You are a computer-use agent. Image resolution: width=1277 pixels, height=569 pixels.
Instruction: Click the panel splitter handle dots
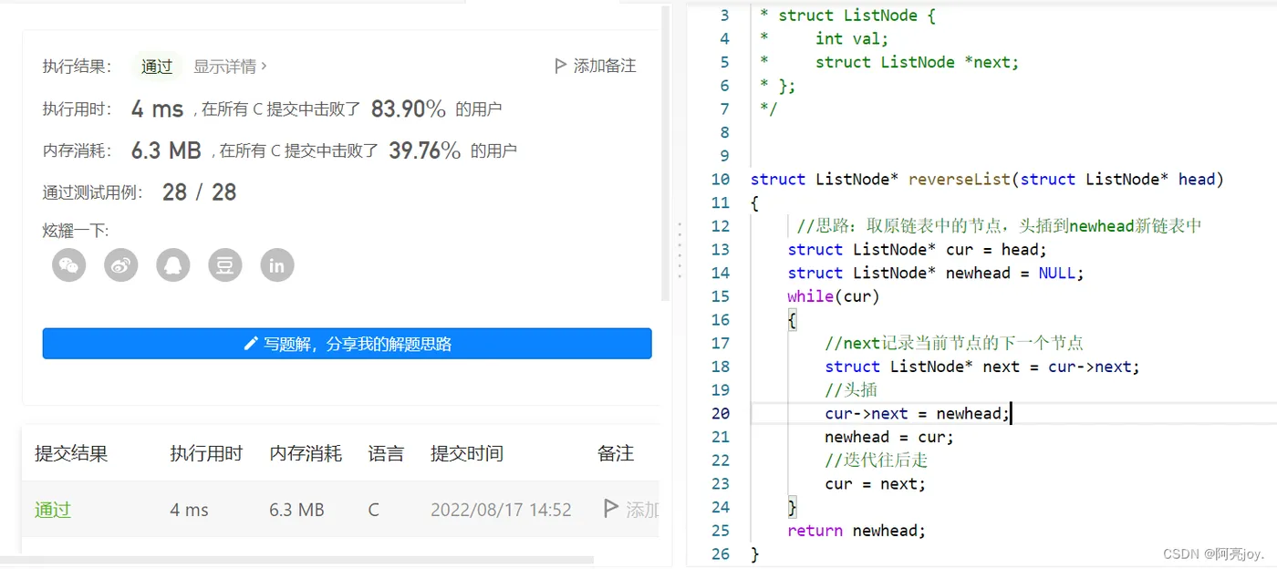pos(680,249)
